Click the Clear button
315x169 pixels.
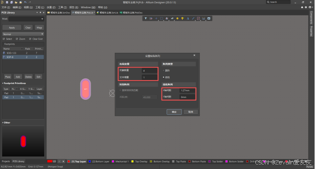(28, 27)
